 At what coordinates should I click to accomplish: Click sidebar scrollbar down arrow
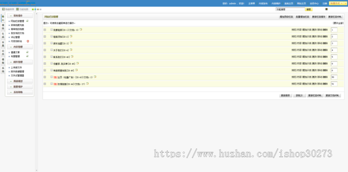[x=37, y=170]
